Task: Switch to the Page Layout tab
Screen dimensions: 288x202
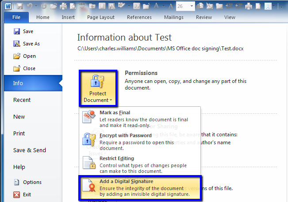Action: click(101, 17)
